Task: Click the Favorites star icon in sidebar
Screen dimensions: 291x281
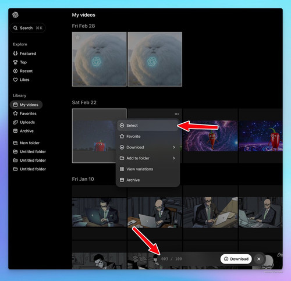Action: (x=15, y=113)
